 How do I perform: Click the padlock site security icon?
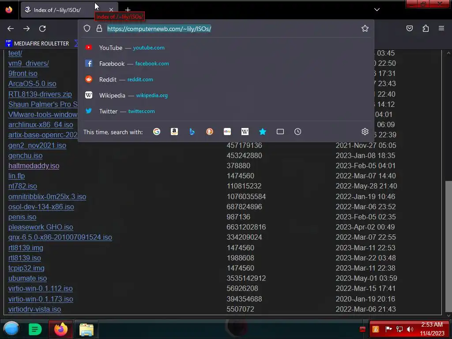[99, 28]
